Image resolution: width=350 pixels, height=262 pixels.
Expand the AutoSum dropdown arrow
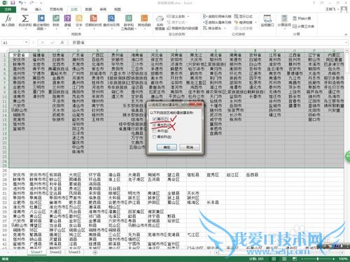(x=25, y=29)
